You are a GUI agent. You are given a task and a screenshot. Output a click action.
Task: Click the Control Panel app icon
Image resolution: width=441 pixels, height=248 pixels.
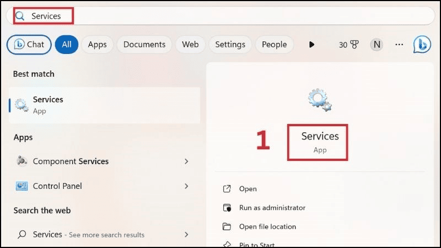[x=22, y=186]
